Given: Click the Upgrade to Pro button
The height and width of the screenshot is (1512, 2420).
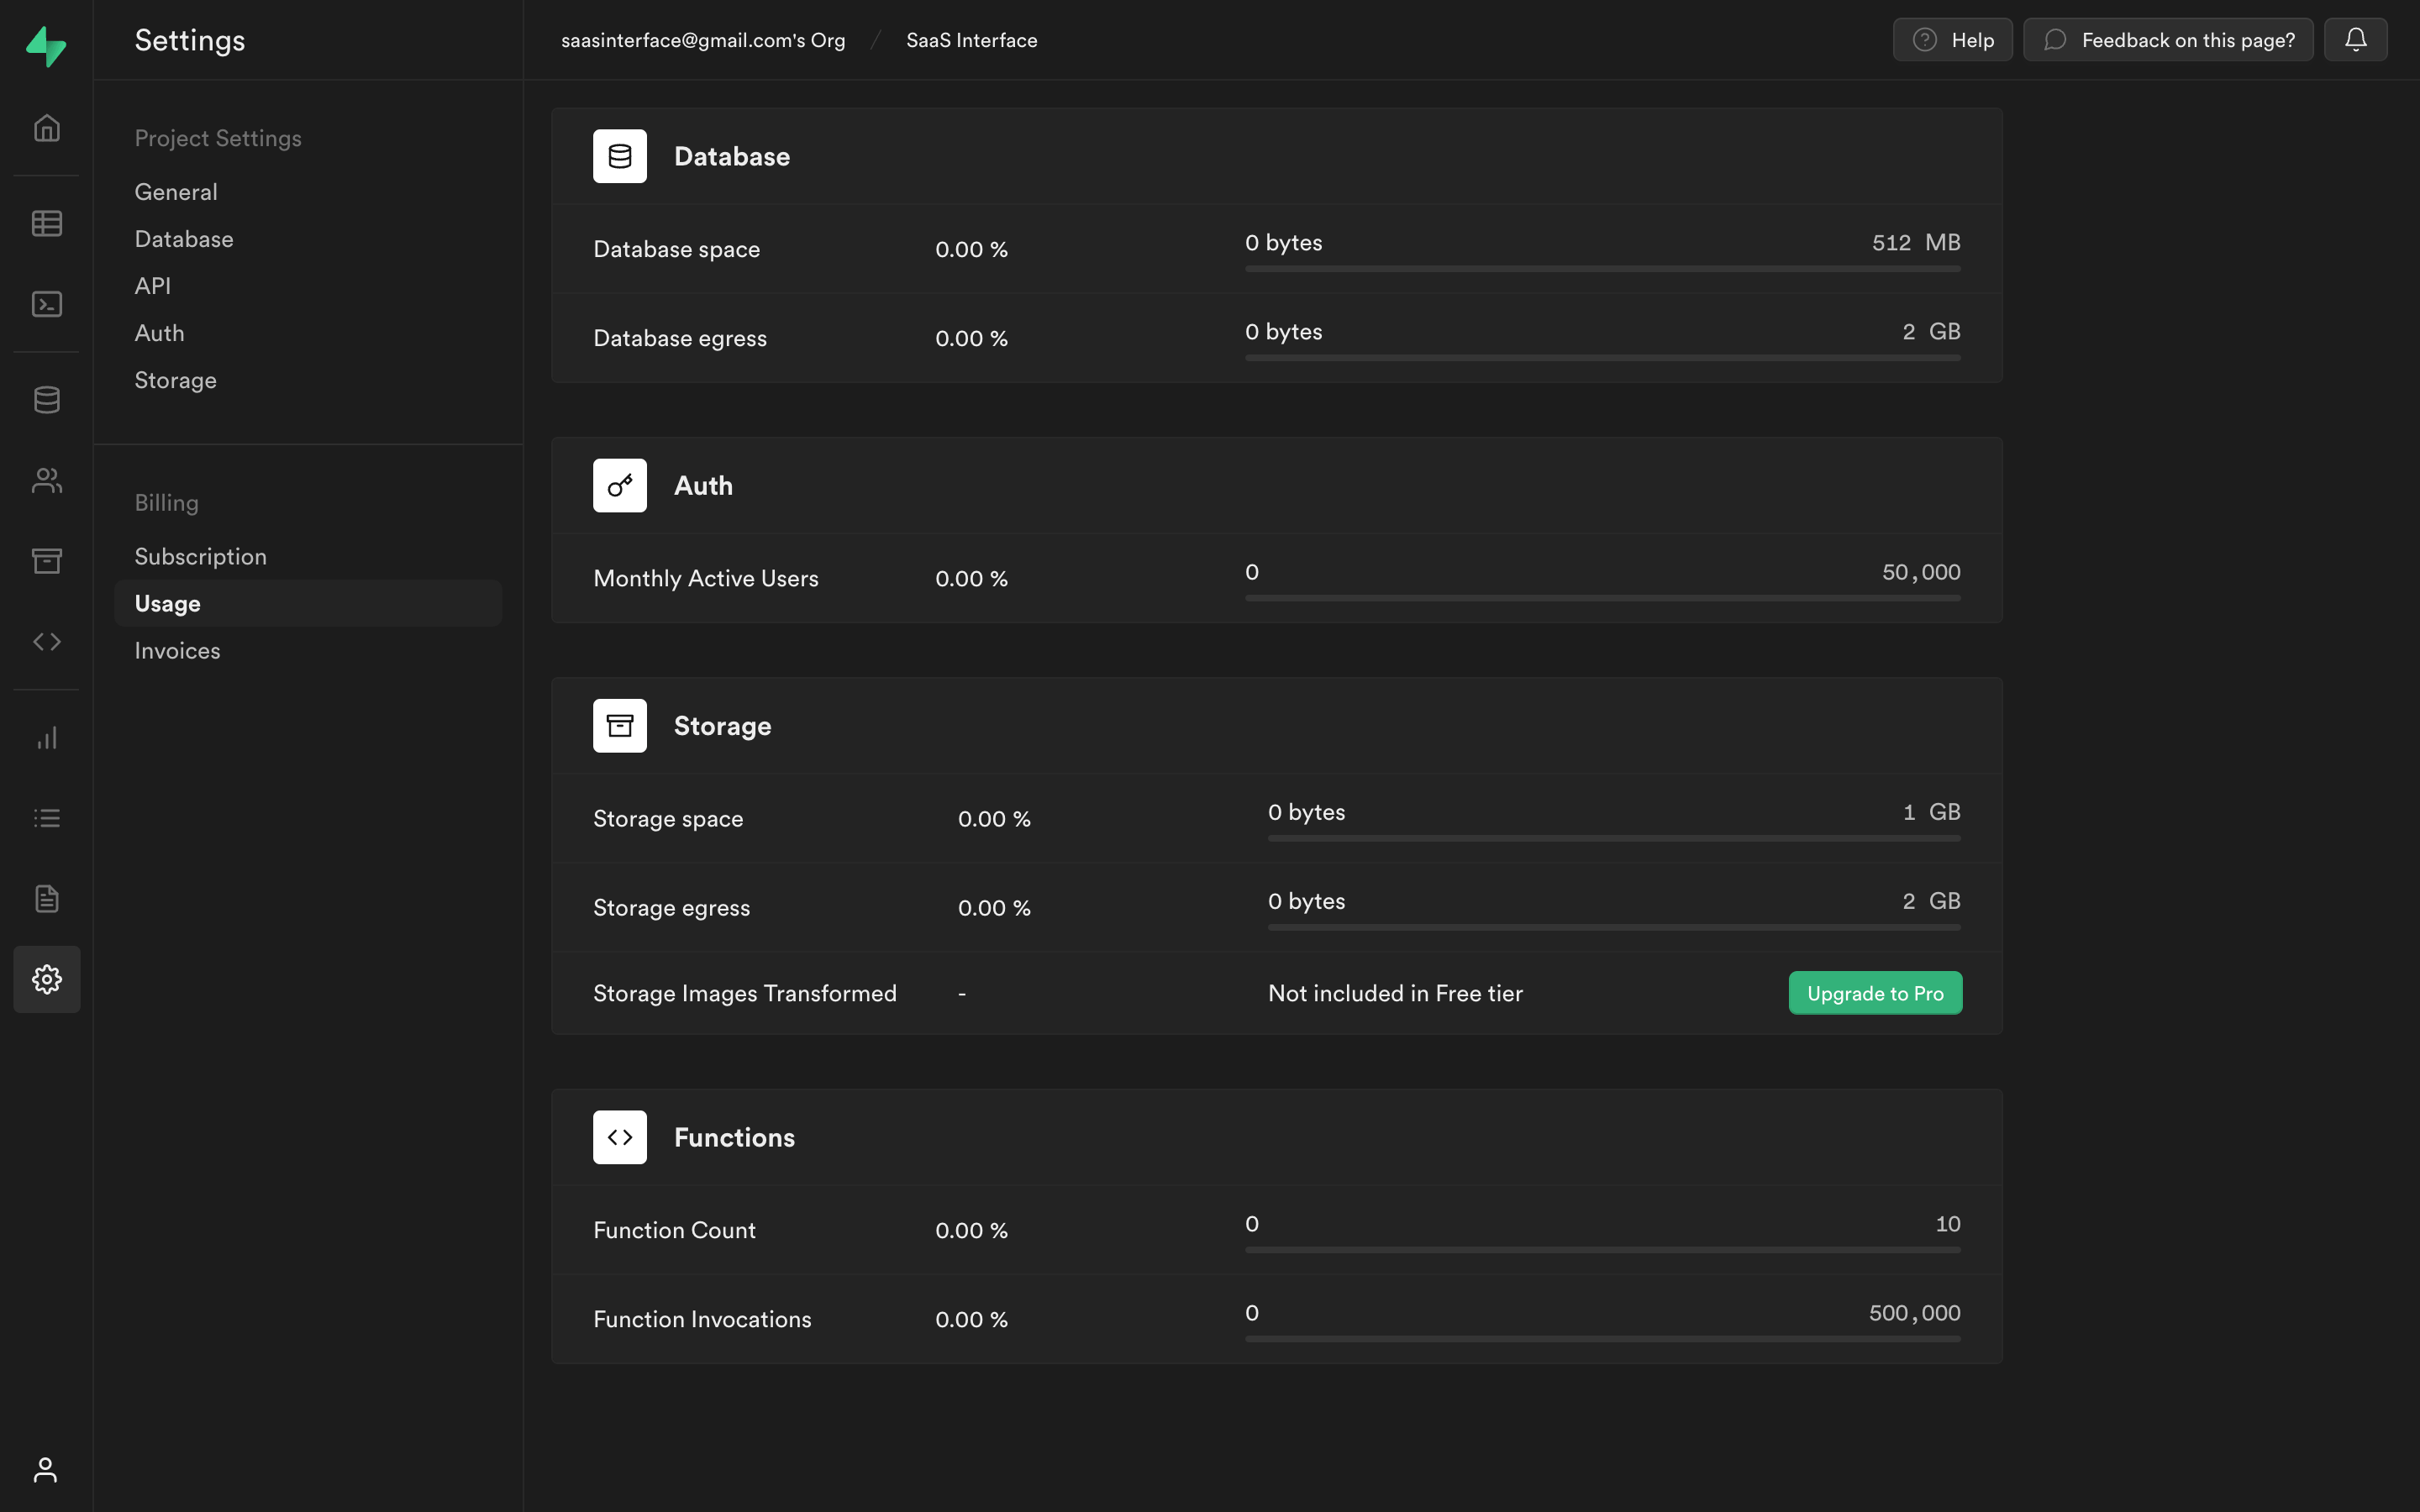Looking at the screenshot, I should point(1875,992).
